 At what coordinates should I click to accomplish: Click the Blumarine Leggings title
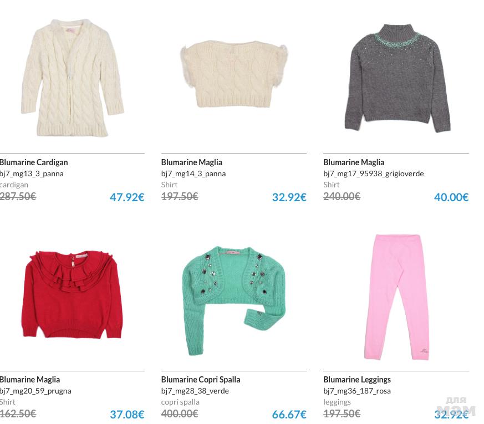pos(357,380)
